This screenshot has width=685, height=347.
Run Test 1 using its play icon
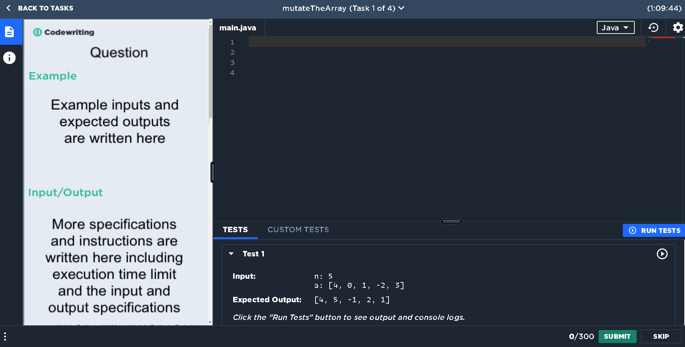point(662,254)
